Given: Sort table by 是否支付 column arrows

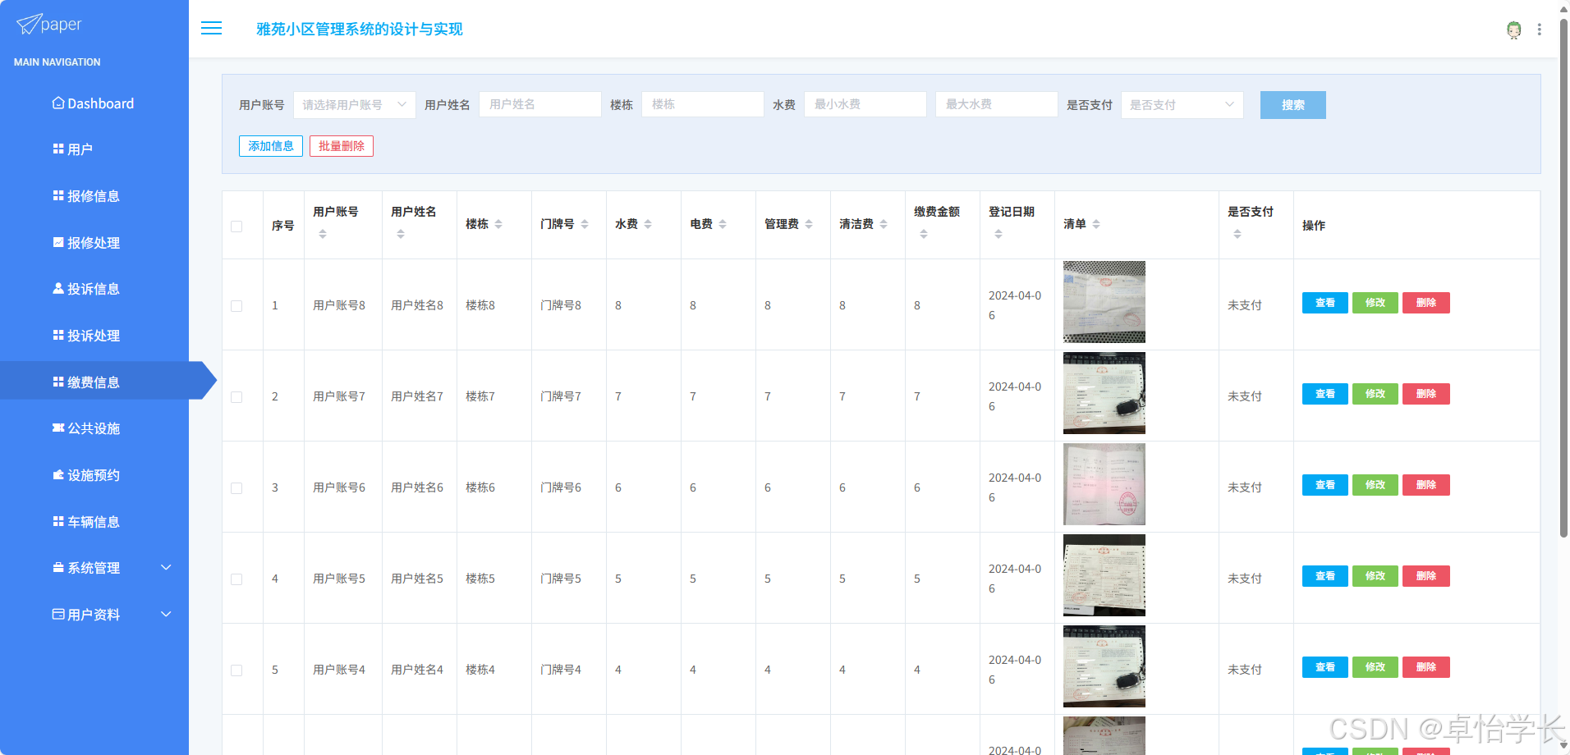Looking at the screenshot, I should (x=1237, y=235).
